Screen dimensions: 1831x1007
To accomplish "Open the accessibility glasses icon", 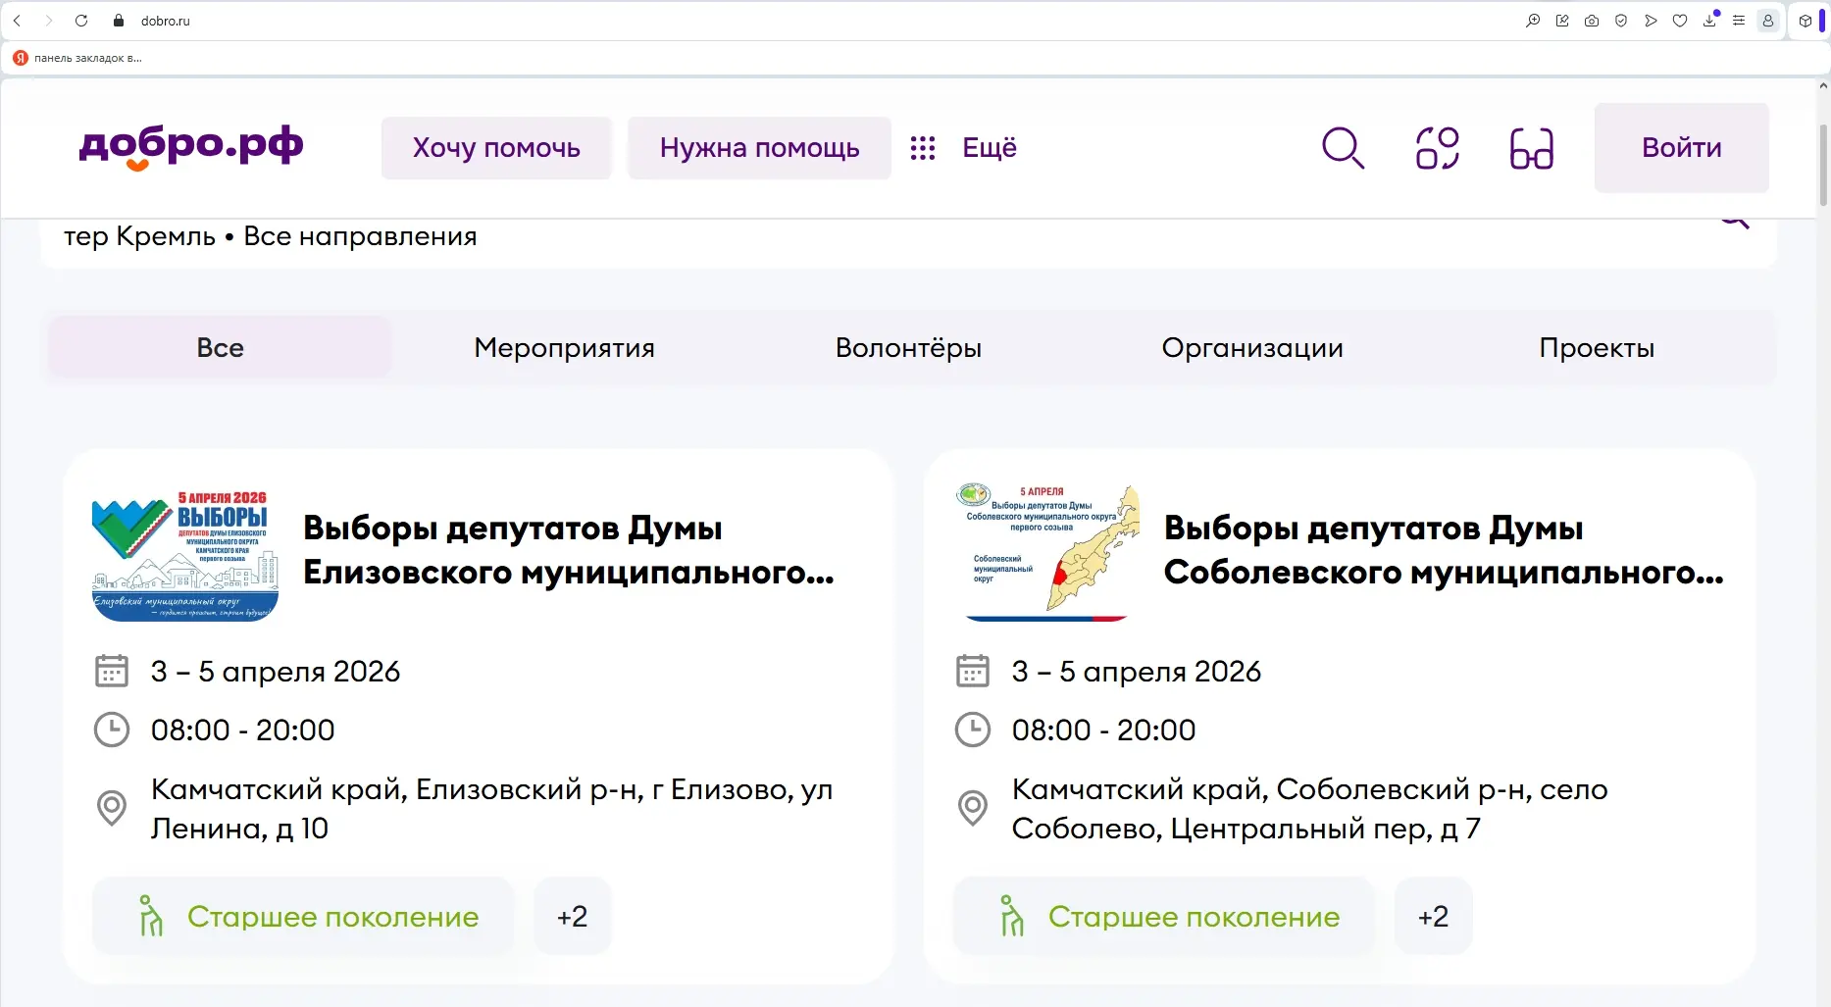I will click(x=1531, y=149).
